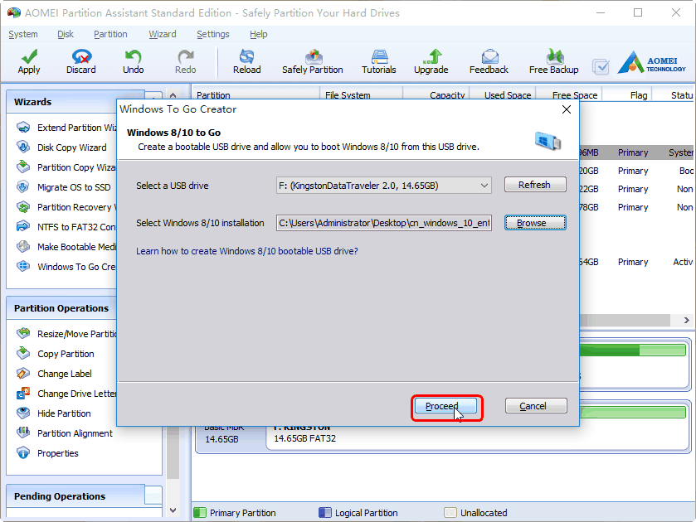Screen dimensions: 696x522
Task: Open the NTFS to FAT32 Converter
Action: pyautogui.click(x=66, y=227)
